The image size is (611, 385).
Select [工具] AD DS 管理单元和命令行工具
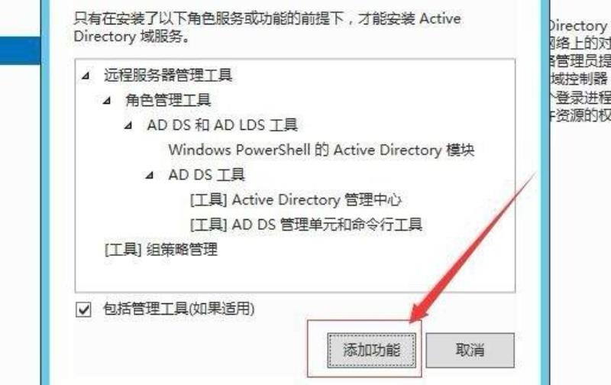point(306,225)
